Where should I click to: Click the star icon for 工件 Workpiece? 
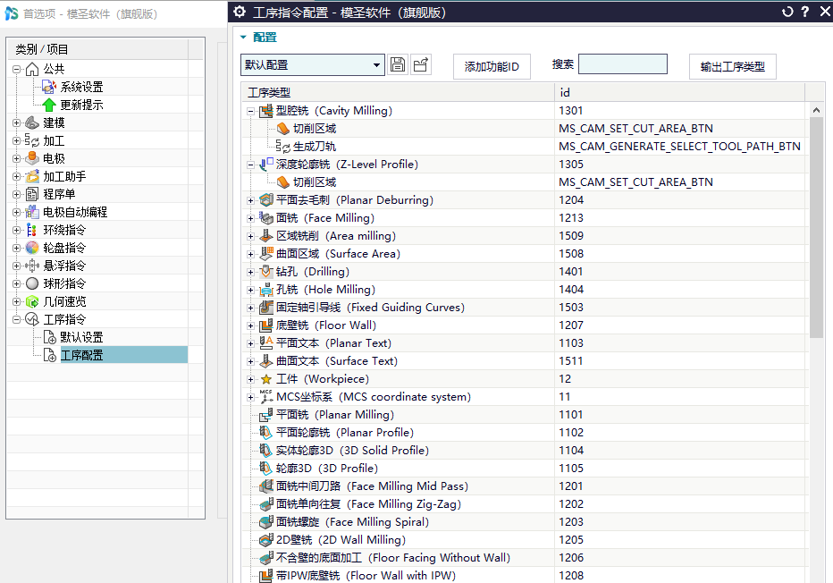click(265, 379)
